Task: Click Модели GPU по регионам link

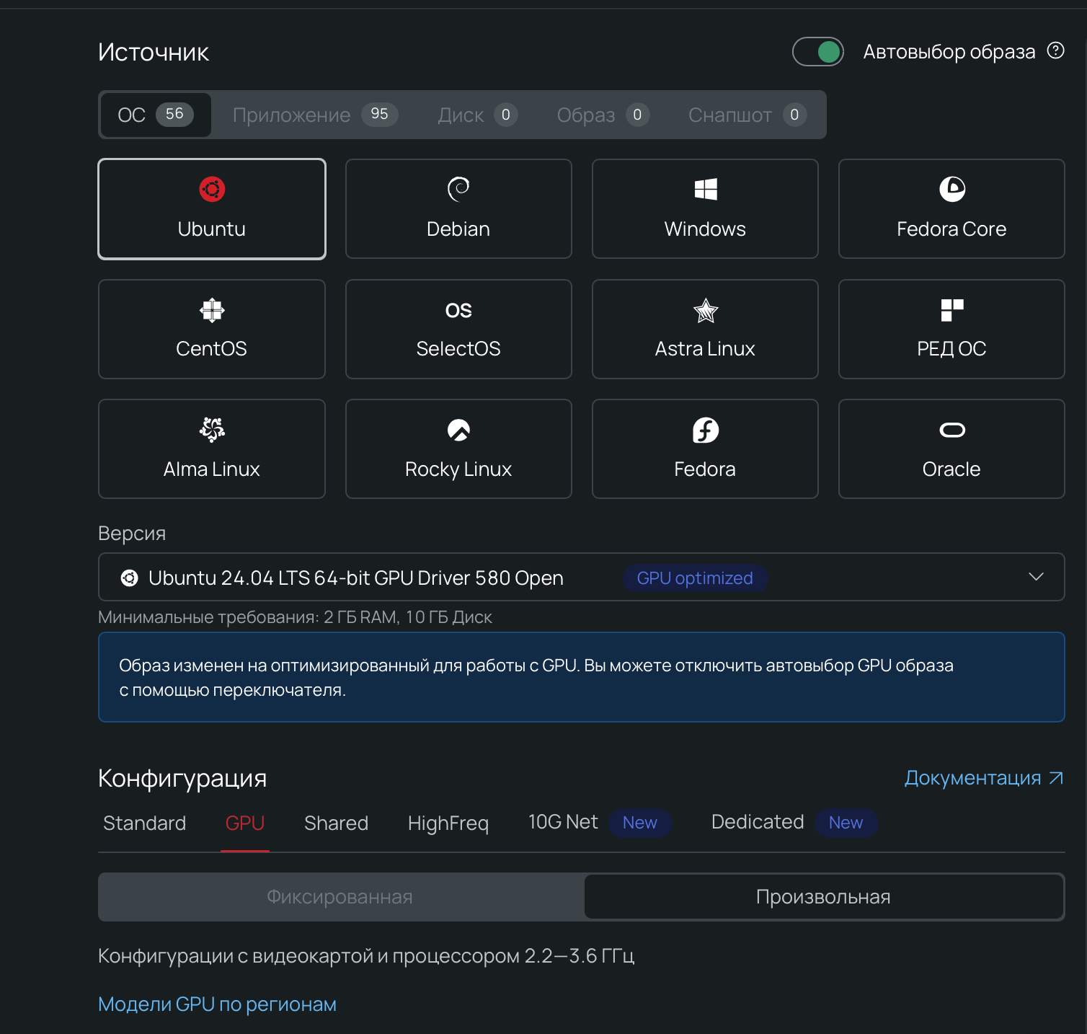Action: click(x=217, y=1003)
